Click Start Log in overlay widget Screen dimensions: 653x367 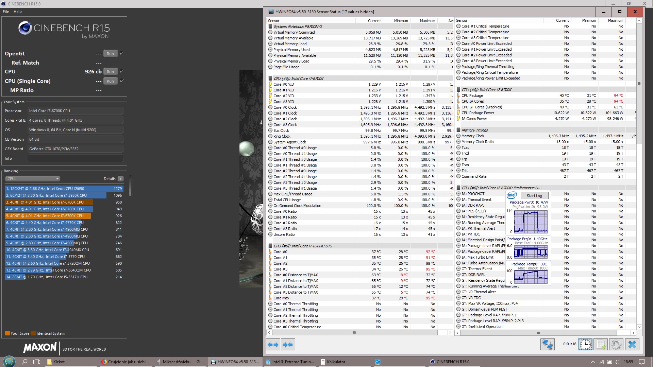pyautogui.click(x=534, y=196)
